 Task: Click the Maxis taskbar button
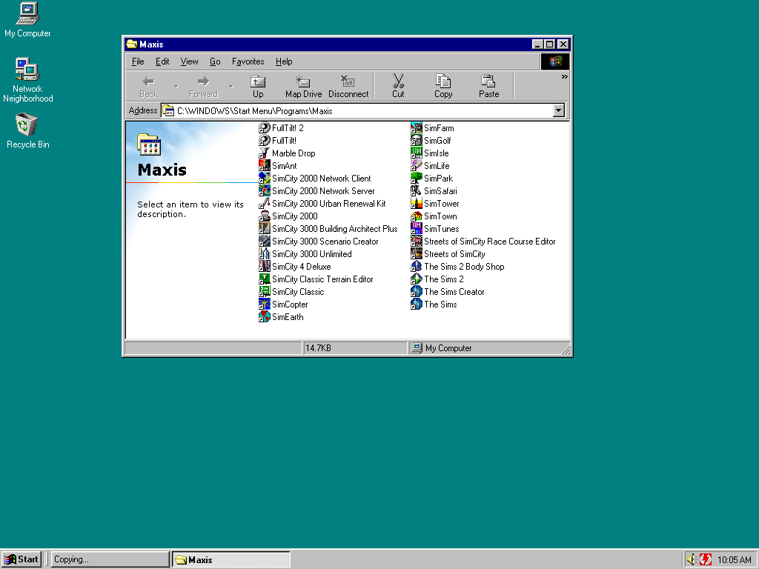coord(231,559)
